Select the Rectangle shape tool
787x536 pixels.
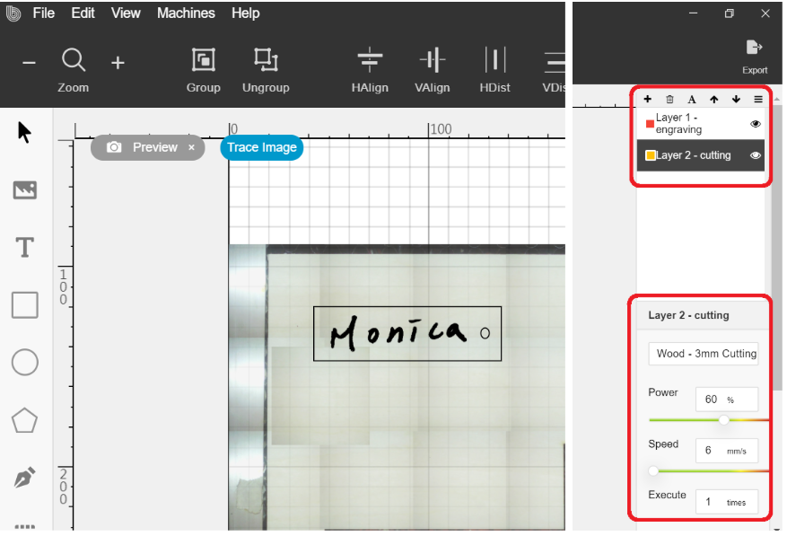coord(24,304)
